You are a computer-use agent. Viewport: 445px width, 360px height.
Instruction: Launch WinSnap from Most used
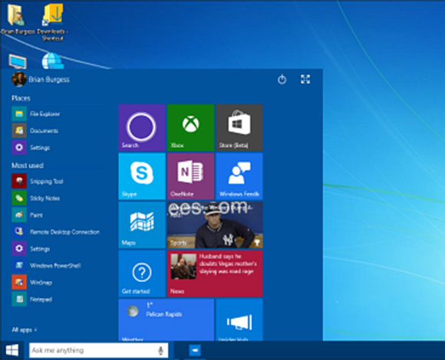32,283
